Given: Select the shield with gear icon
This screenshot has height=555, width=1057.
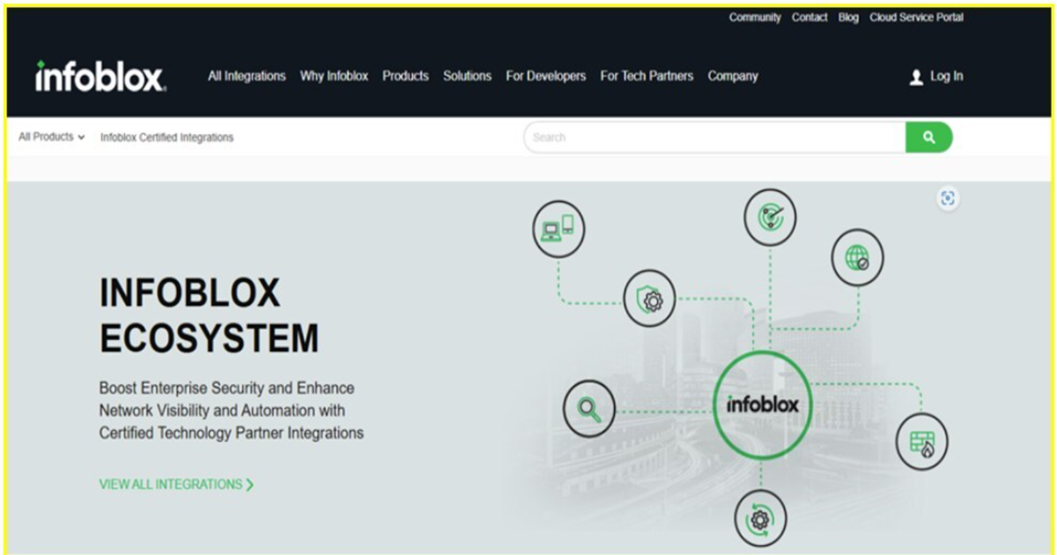Looking at the screenshot, I should pos(650,299).
